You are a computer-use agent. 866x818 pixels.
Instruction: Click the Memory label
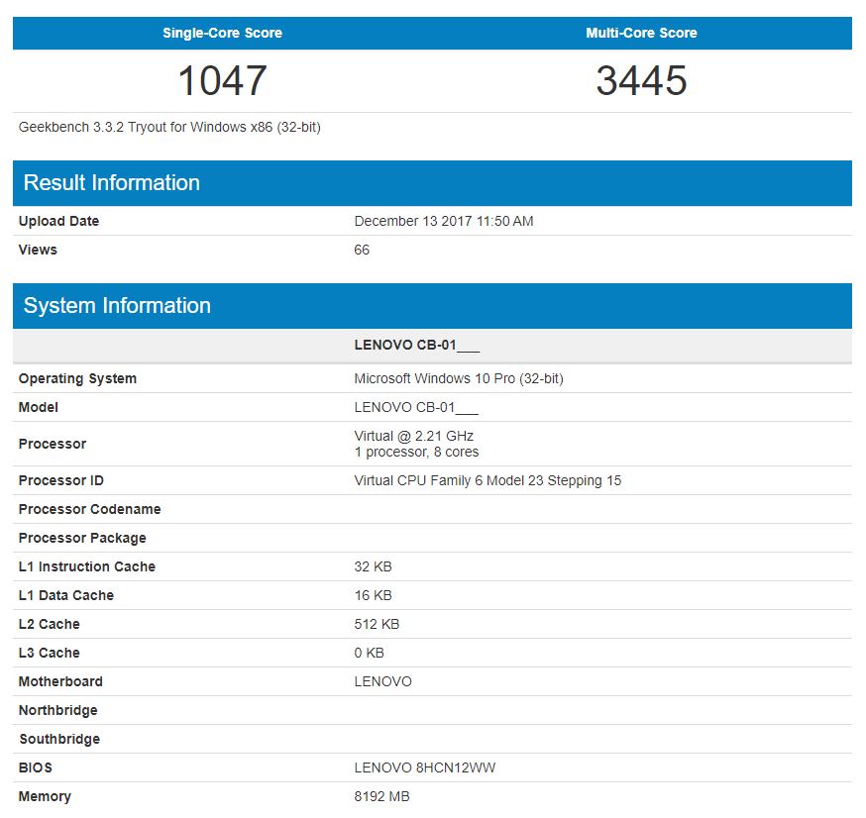click(45, 796)
